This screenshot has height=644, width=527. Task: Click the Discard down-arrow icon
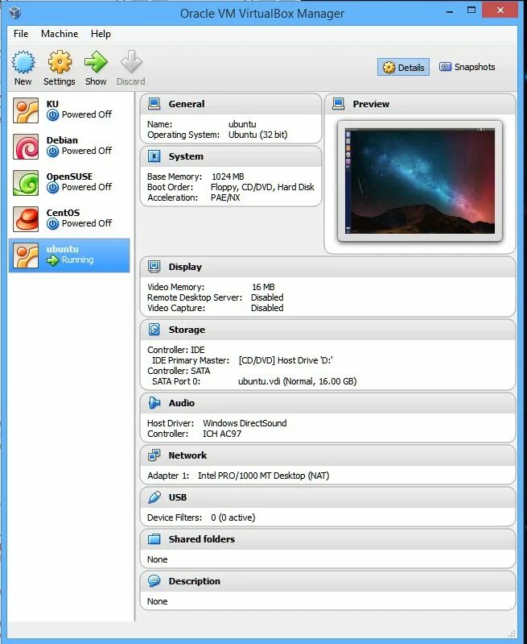(131, 62)
